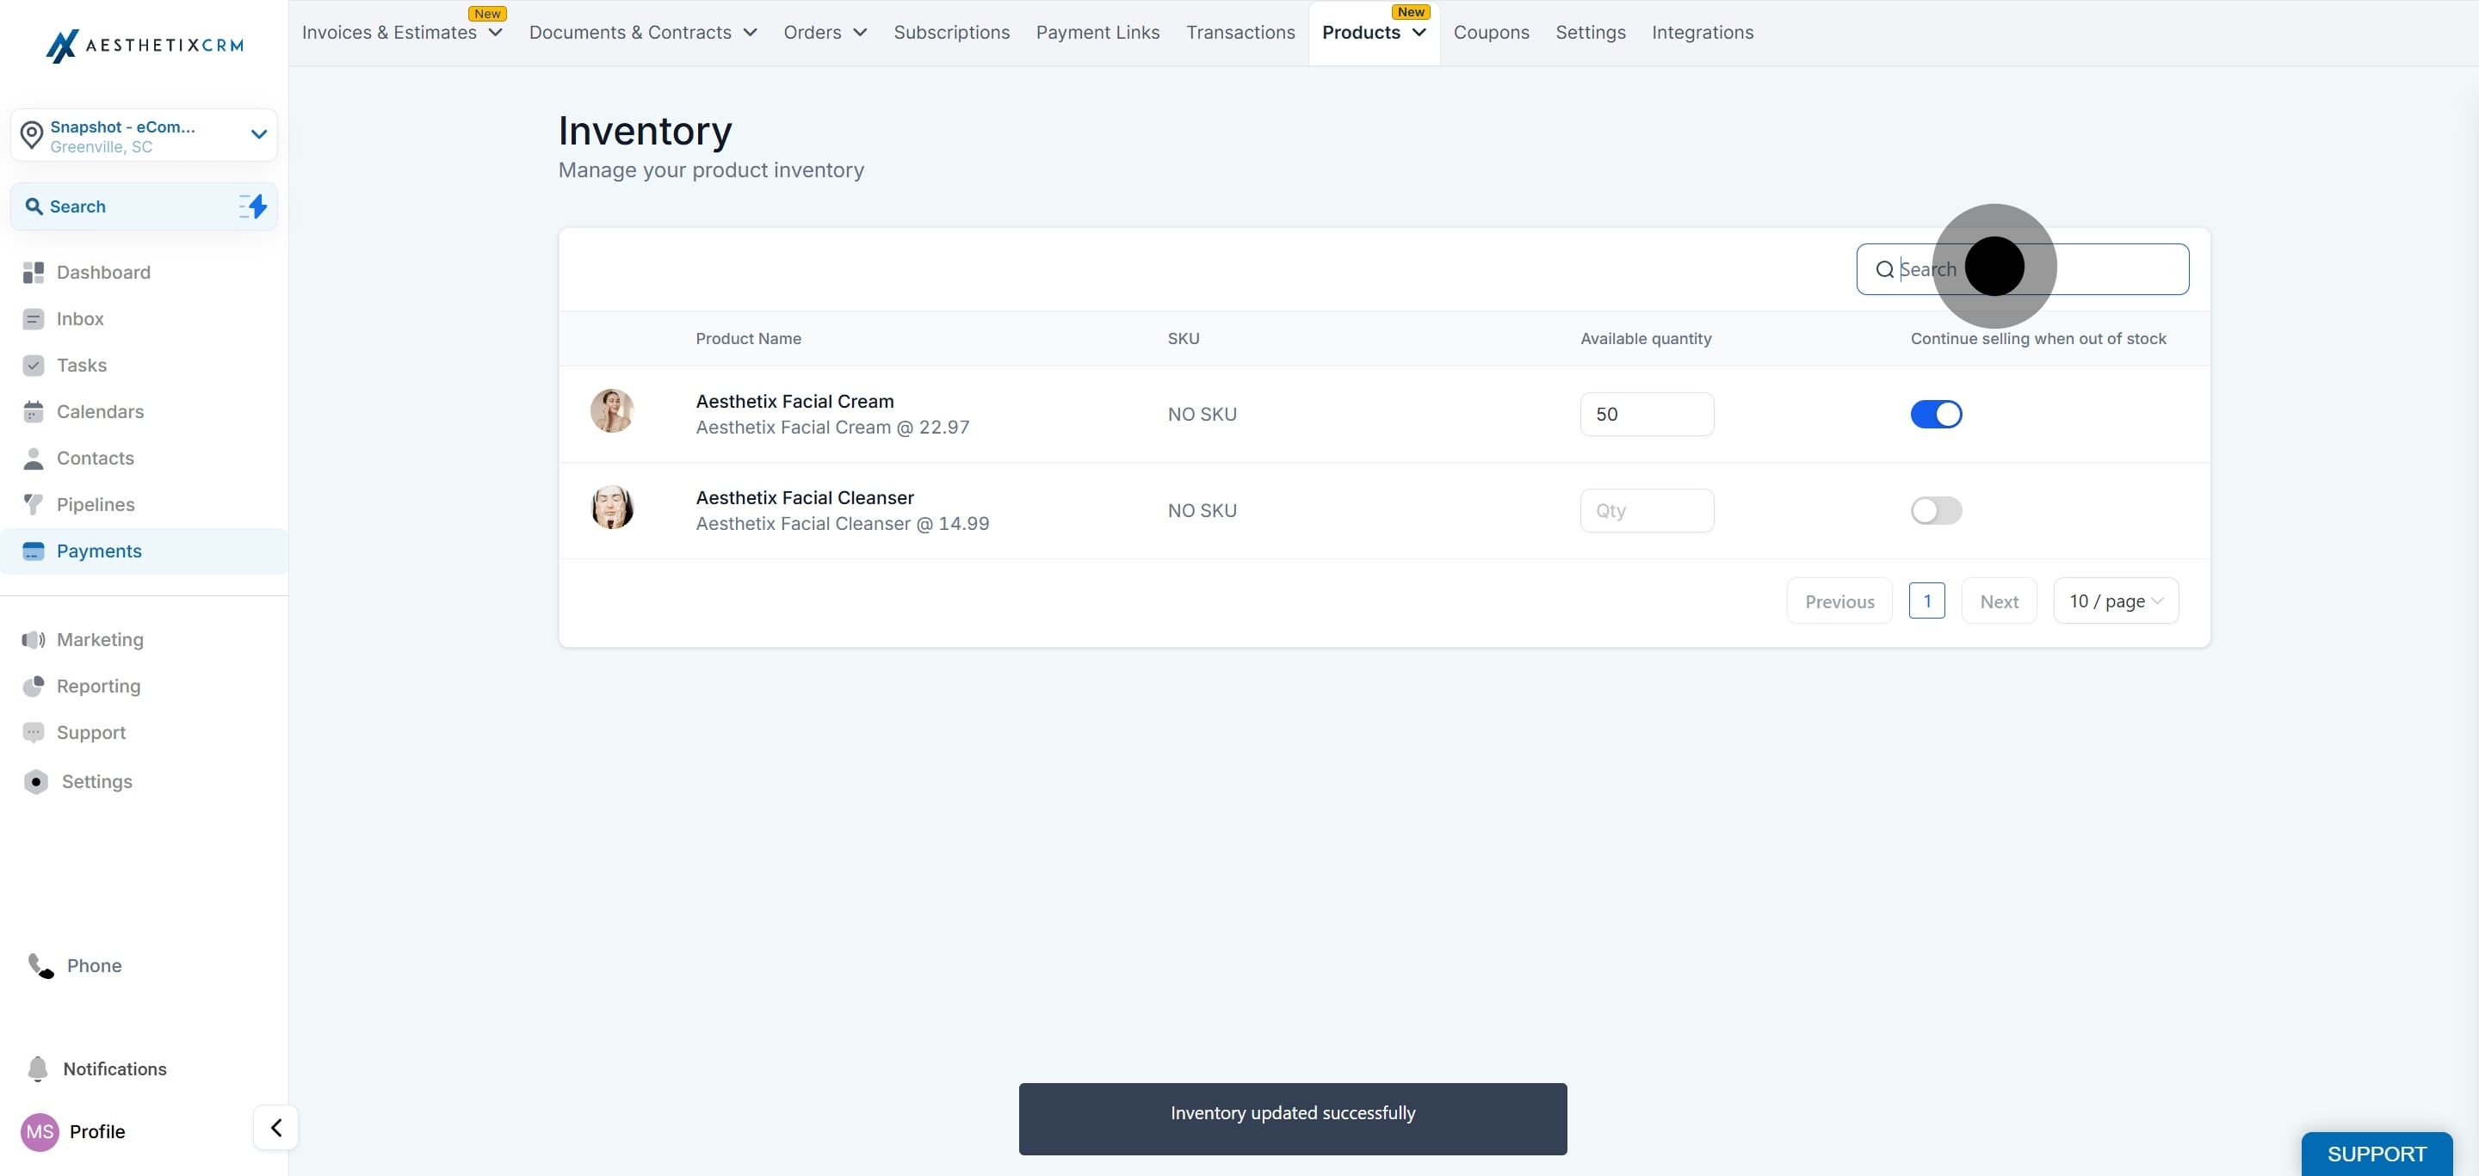This screenshot has height=1176, width=2479.
Task: Go to Calendars via its icon
Action: [x=34, y=411]
